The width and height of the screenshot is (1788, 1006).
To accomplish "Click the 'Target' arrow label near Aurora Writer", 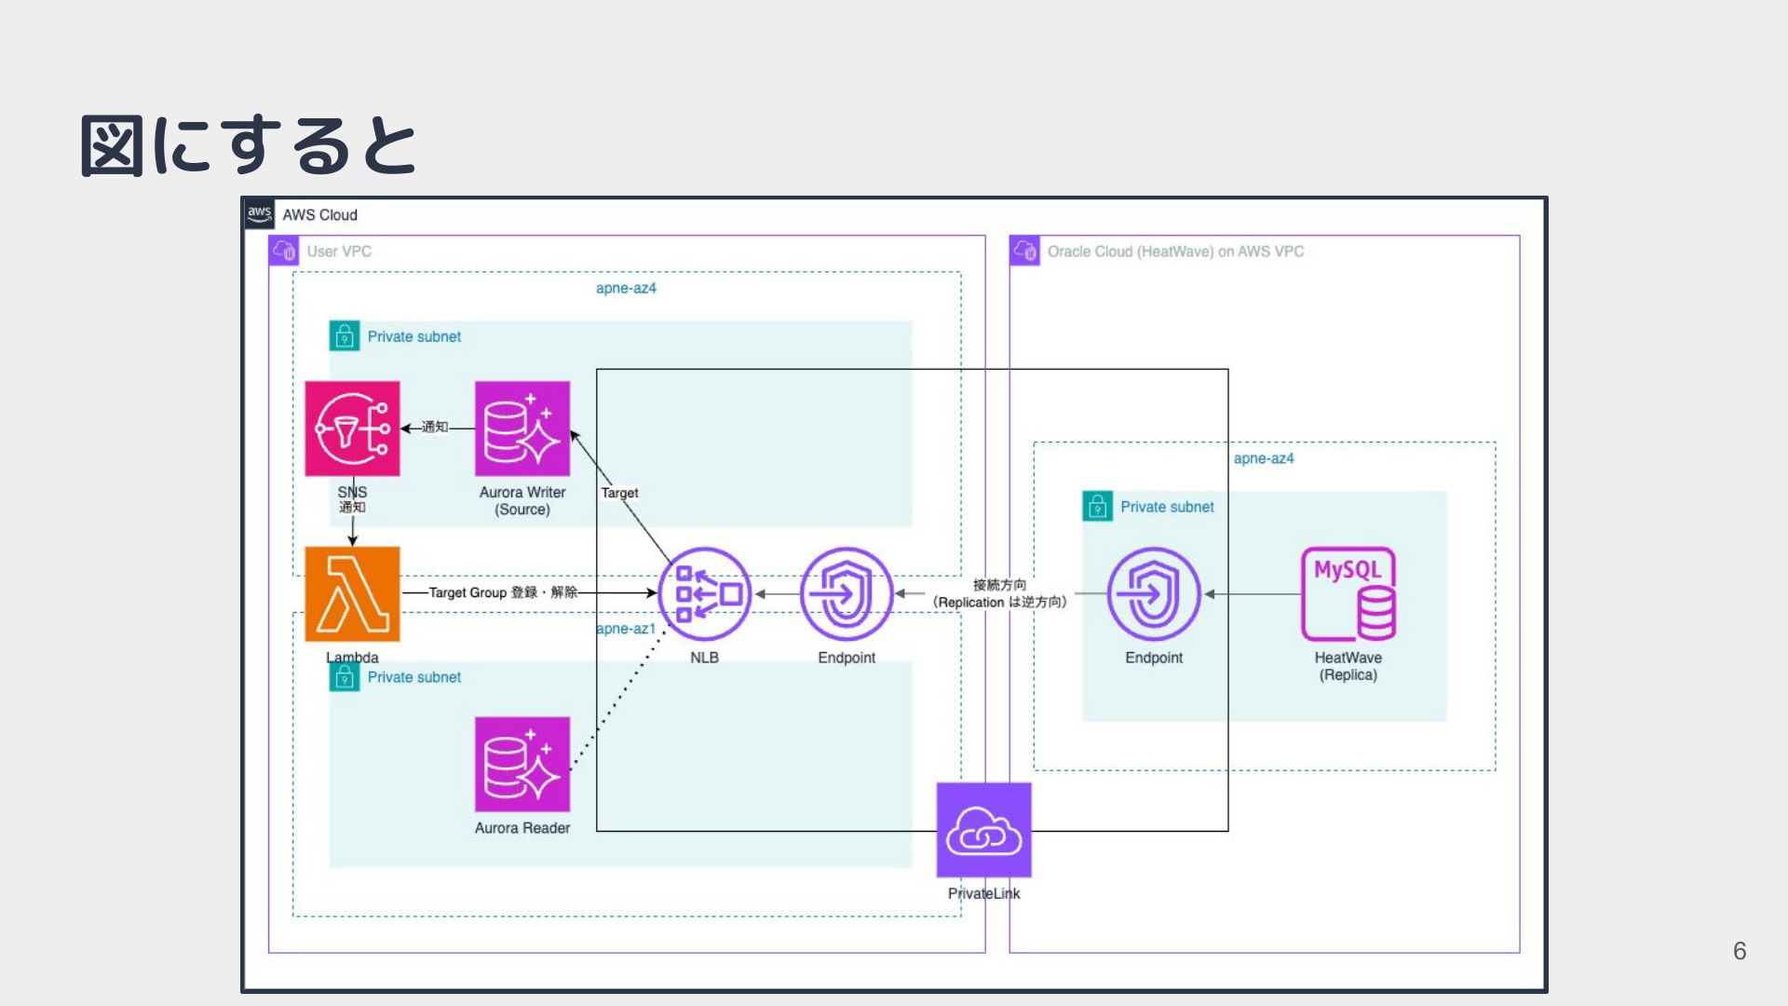I will (x=619, y=493).
